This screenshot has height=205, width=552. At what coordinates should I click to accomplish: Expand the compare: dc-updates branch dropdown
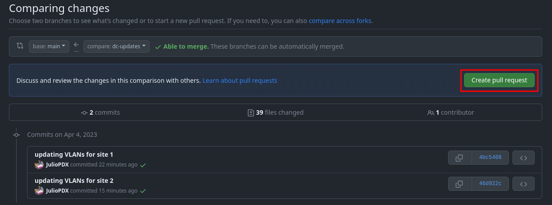pyautogui.click(x=116, y=46)
